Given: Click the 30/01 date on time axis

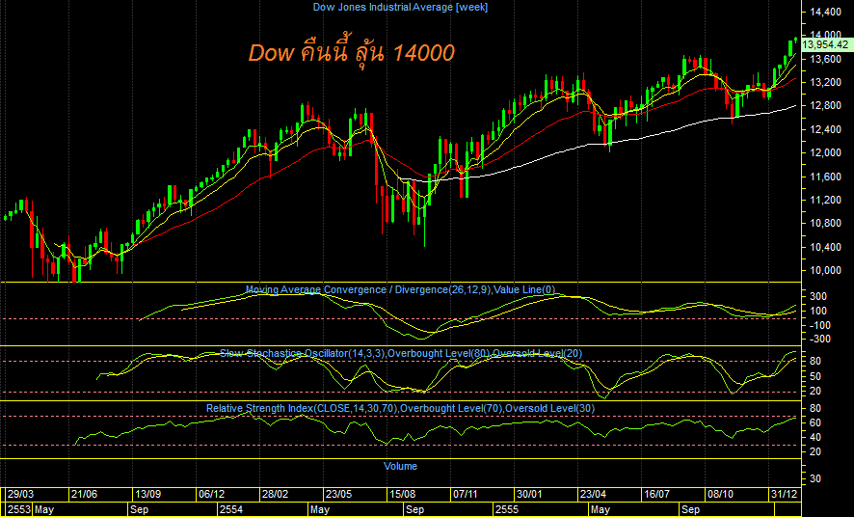Looking at the screenshot, I should coord(529,494).
